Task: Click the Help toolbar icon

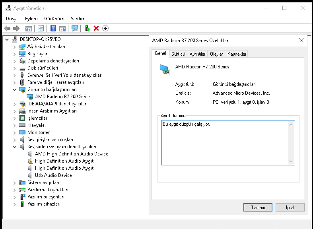Action: coord(53,28)
